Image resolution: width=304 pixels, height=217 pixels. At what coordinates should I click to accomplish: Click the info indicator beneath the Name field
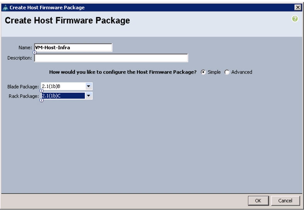click(35, 52)
